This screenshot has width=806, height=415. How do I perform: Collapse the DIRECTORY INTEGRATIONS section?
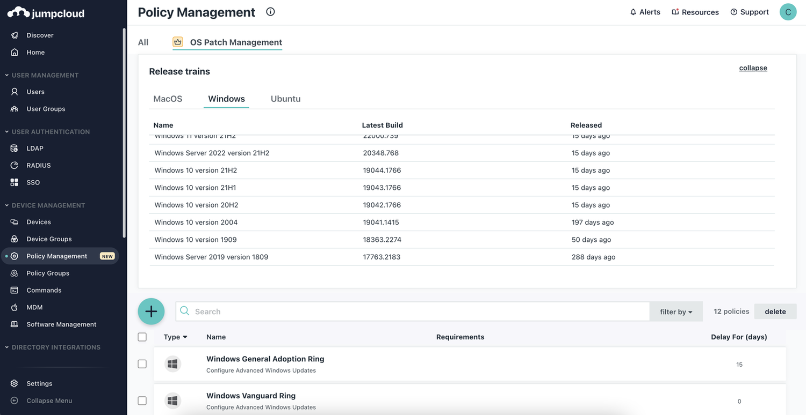[52, 347]
